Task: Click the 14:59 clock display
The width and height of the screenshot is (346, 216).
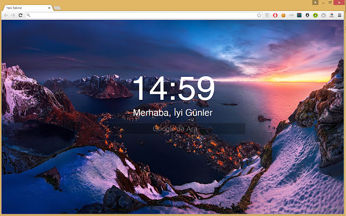Action: (x=174, y=89)
